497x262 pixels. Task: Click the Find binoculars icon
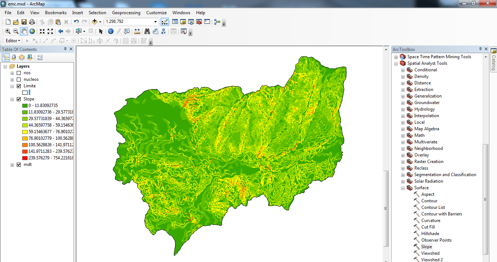pyautogui.click(x=147, y=31)
